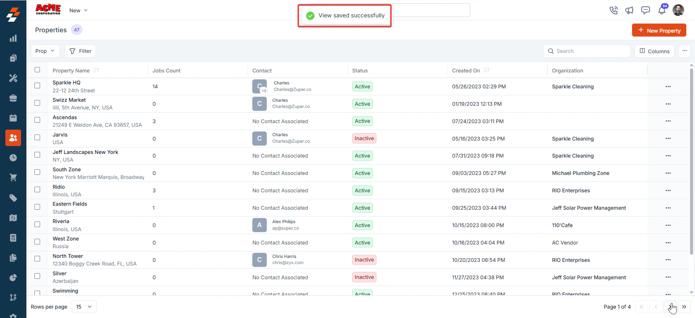
Task: Select the Riveria row checkbox
Action: [x=37, y=224]
